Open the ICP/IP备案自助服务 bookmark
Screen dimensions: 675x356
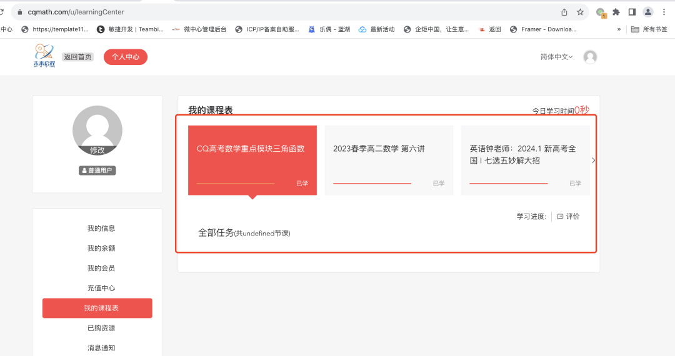267,29
